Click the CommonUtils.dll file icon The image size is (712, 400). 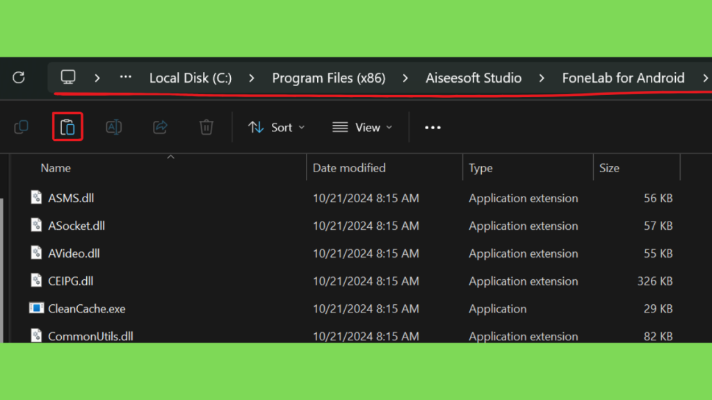point(36,335)
